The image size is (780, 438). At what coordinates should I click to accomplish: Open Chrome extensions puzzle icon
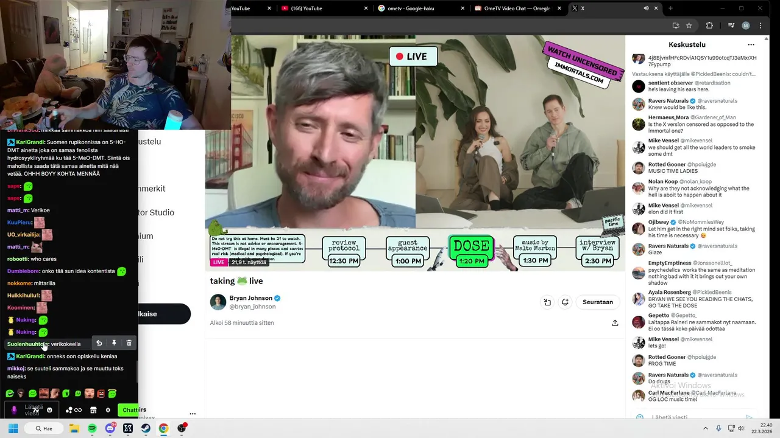(x=709, y=26)
